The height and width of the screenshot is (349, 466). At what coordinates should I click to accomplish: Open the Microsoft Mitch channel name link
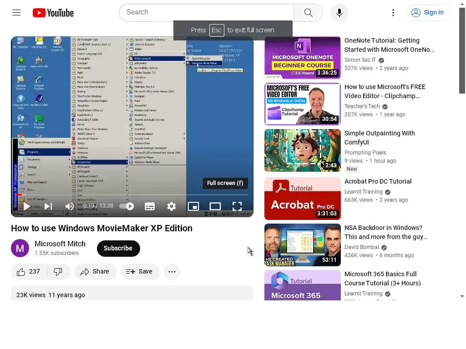point(60,244)
